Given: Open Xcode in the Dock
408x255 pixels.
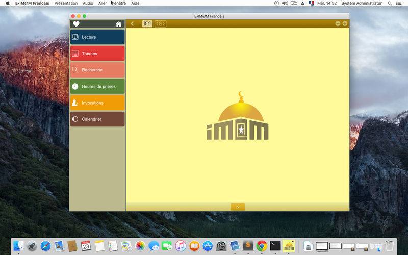Looking at the screenshot, I should click(x=235, y=246).
